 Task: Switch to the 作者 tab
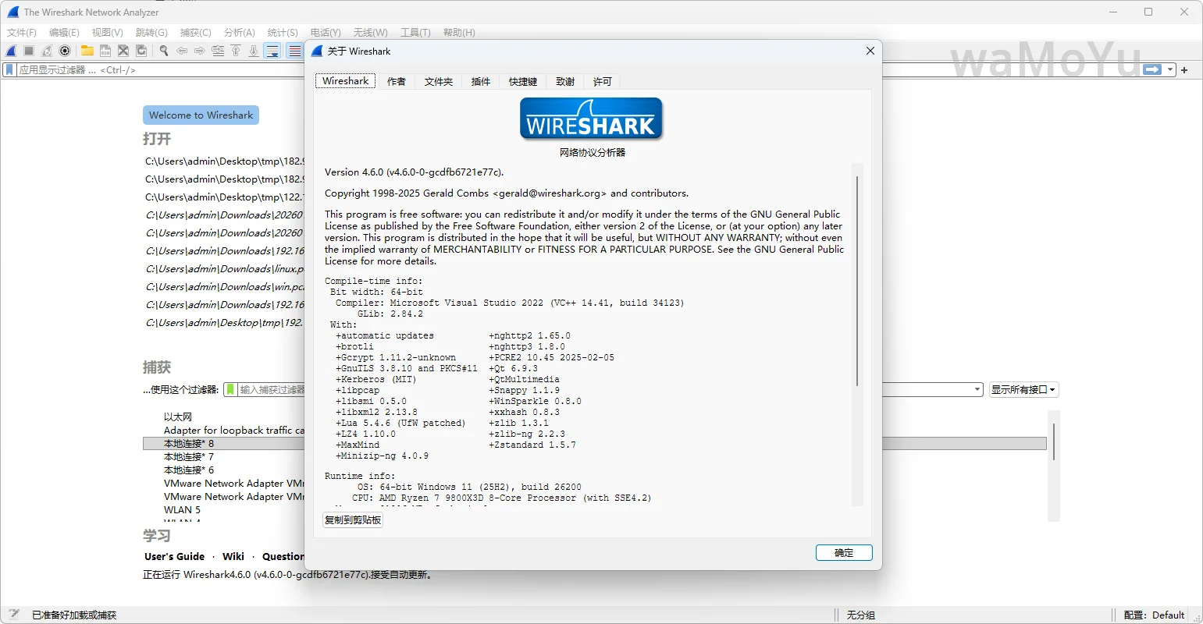pos(397,81)
